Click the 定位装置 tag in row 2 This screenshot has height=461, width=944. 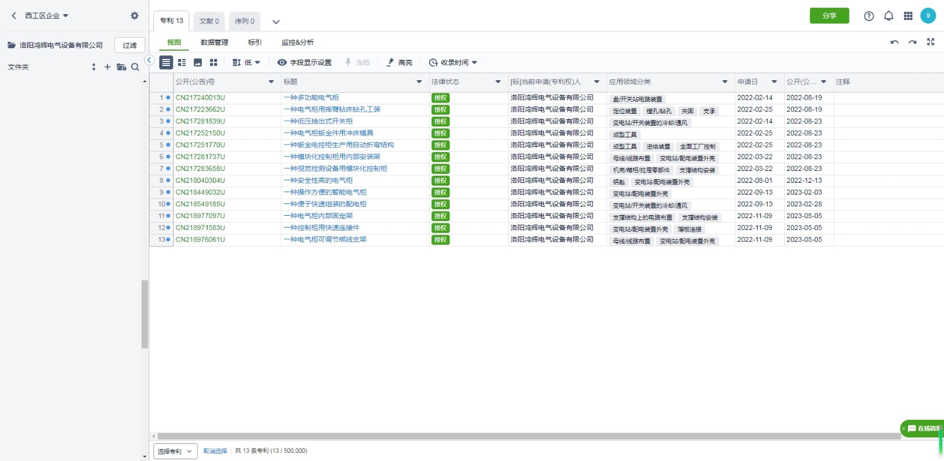click(x=625, y=111)
